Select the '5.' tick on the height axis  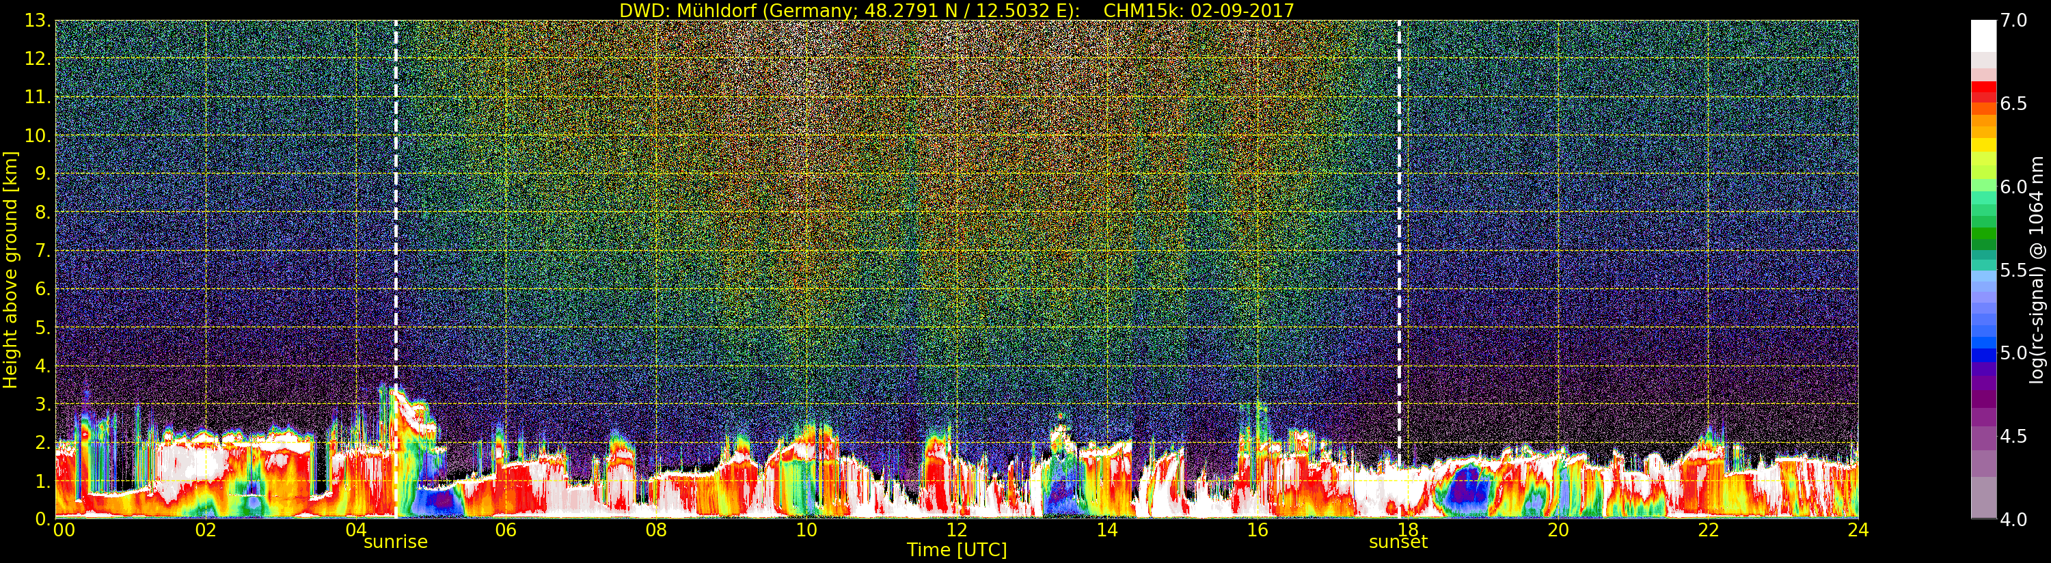42,327
